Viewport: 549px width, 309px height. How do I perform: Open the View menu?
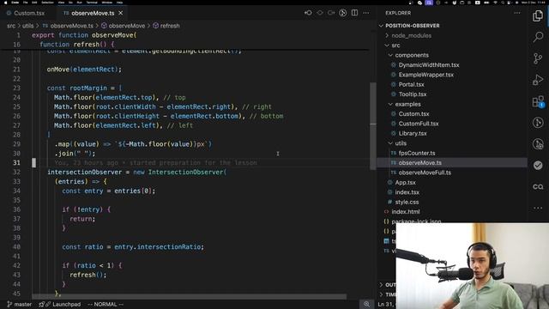click(61, 3)
